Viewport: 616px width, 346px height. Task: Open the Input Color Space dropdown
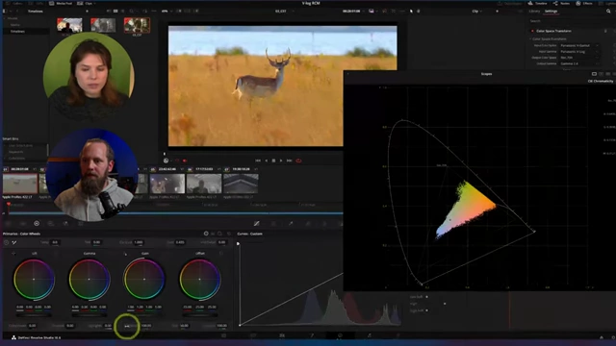(579, 45)
